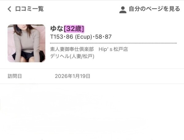
Task: Tap the pink highlighted [32歳] age tag
Action: tap(74, 29)
